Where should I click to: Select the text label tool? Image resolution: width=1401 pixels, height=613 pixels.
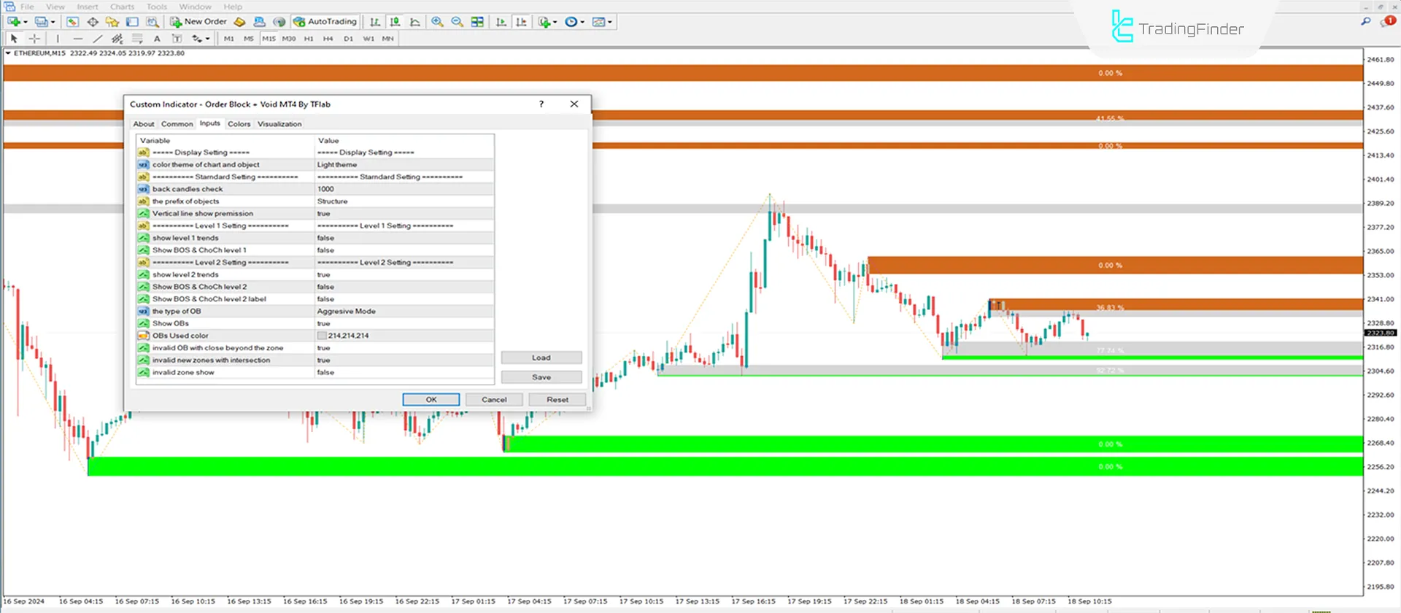click(177, 39)
